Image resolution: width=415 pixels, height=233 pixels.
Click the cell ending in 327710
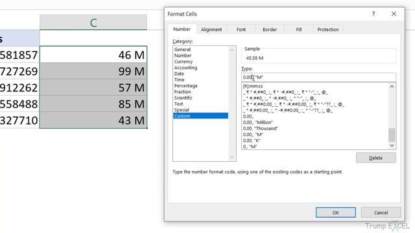coord(19,120)
